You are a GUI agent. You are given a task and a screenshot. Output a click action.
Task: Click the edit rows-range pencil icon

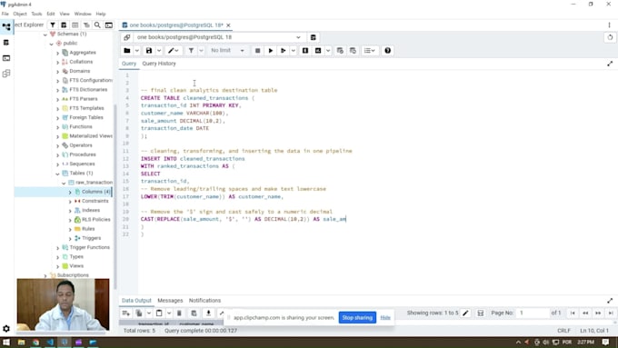tap(465, 313)
